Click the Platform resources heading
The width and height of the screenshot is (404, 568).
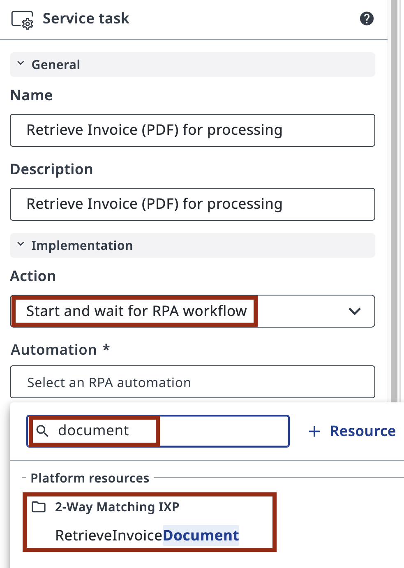click(90, 478)
